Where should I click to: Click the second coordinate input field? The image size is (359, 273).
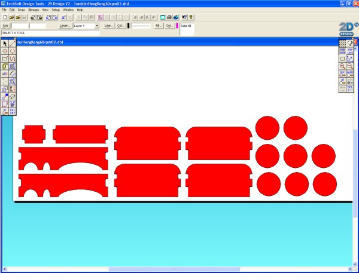click(38, 26)
